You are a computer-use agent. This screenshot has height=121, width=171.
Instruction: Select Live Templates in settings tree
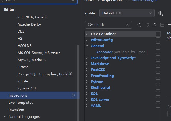click(x=21, y=103)
